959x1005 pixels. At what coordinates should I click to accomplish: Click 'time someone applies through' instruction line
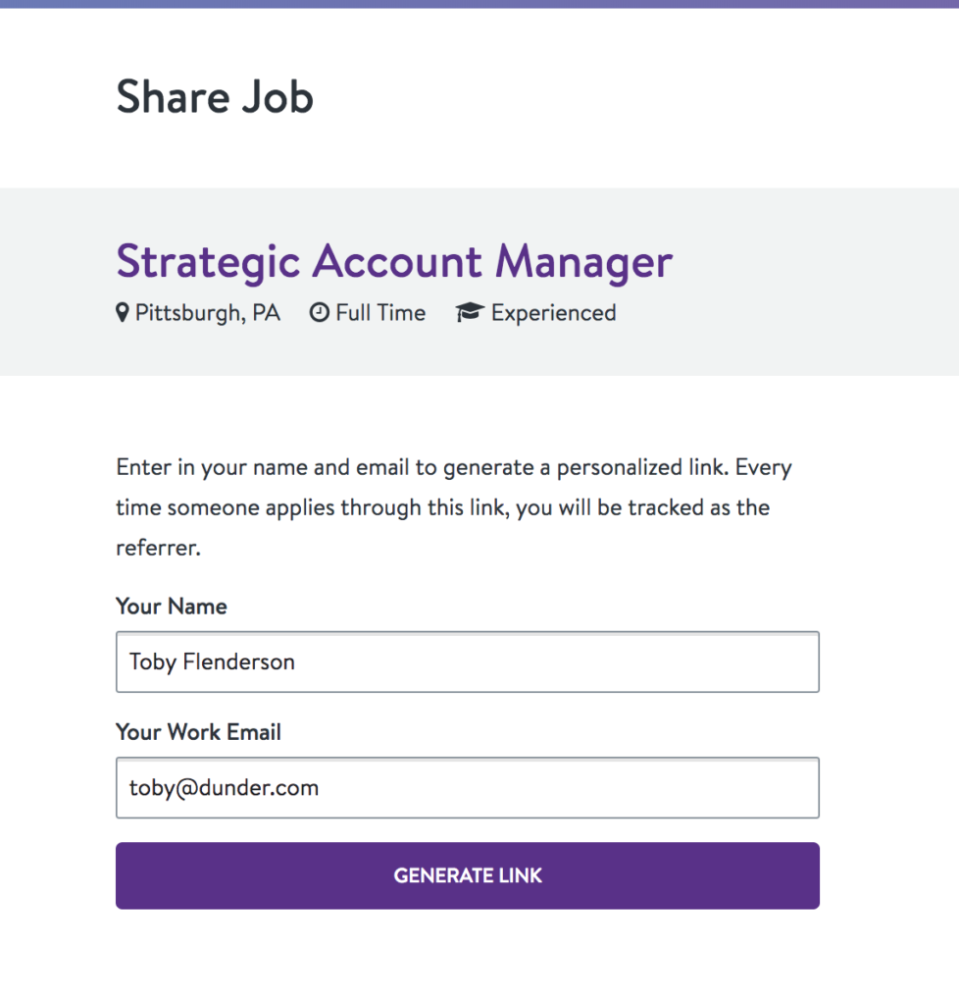tap(443, 507)
